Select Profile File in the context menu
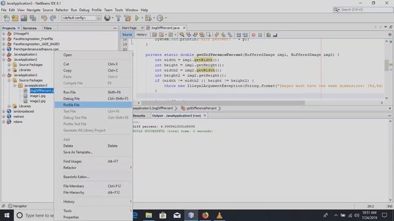This screenshot has width=394, height=221. (93, 105)
